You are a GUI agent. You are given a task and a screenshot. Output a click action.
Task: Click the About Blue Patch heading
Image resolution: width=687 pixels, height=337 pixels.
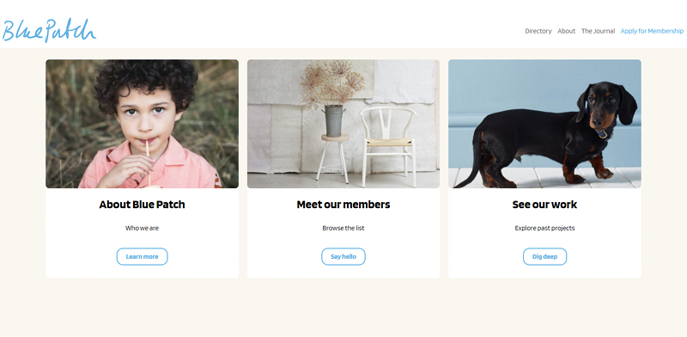click(x=142, y=205)
